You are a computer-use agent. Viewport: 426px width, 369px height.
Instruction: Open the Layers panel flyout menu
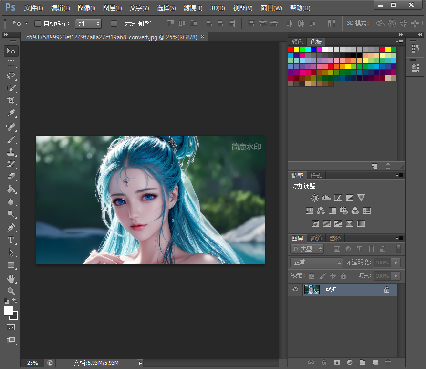[399, 238]
